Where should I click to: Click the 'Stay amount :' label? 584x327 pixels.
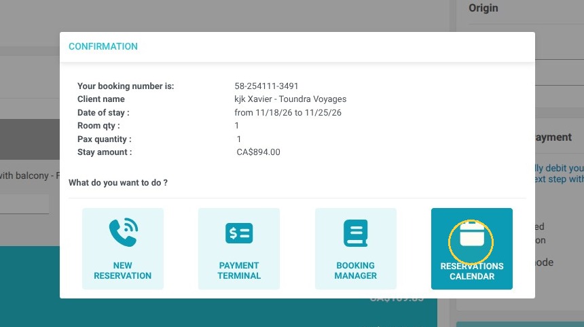tap(105, 152)
